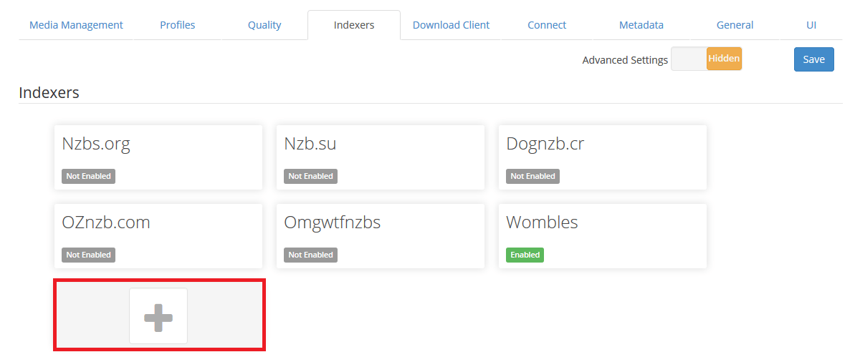Click Not Enabled badge under Nzbs.org

89,176
